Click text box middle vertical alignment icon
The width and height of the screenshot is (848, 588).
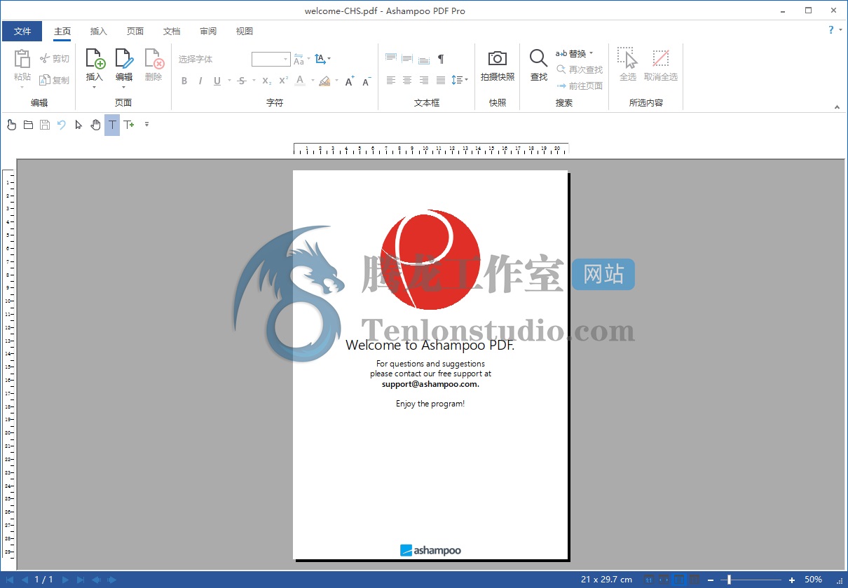point(407,59)
